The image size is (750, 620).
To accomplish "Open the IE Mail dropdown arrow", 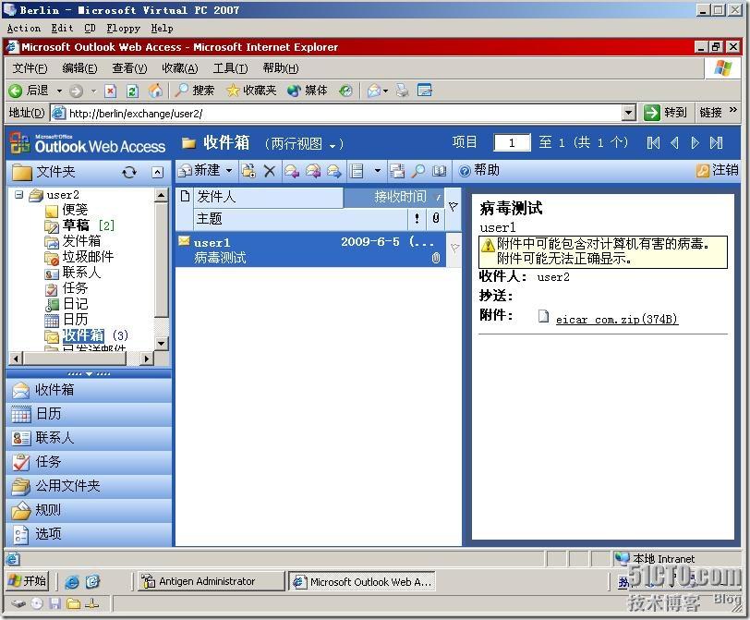I will [385, 91].
